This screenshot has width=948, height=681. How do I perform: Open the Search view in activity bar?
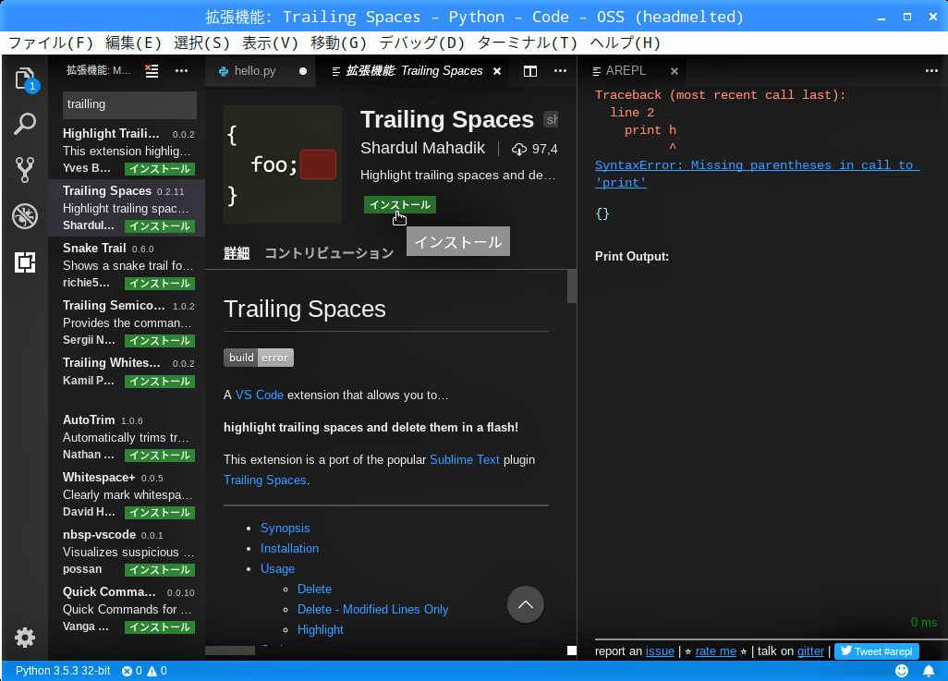click(25, 124)
